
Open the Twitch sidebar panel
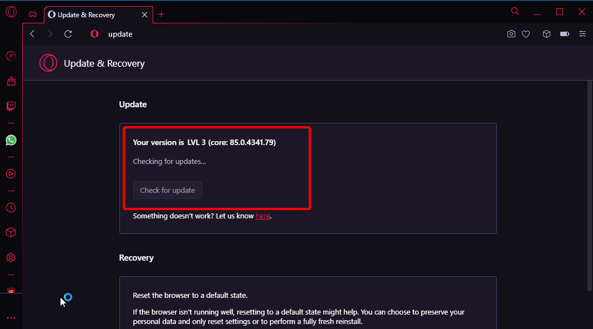tap(11, 106)
